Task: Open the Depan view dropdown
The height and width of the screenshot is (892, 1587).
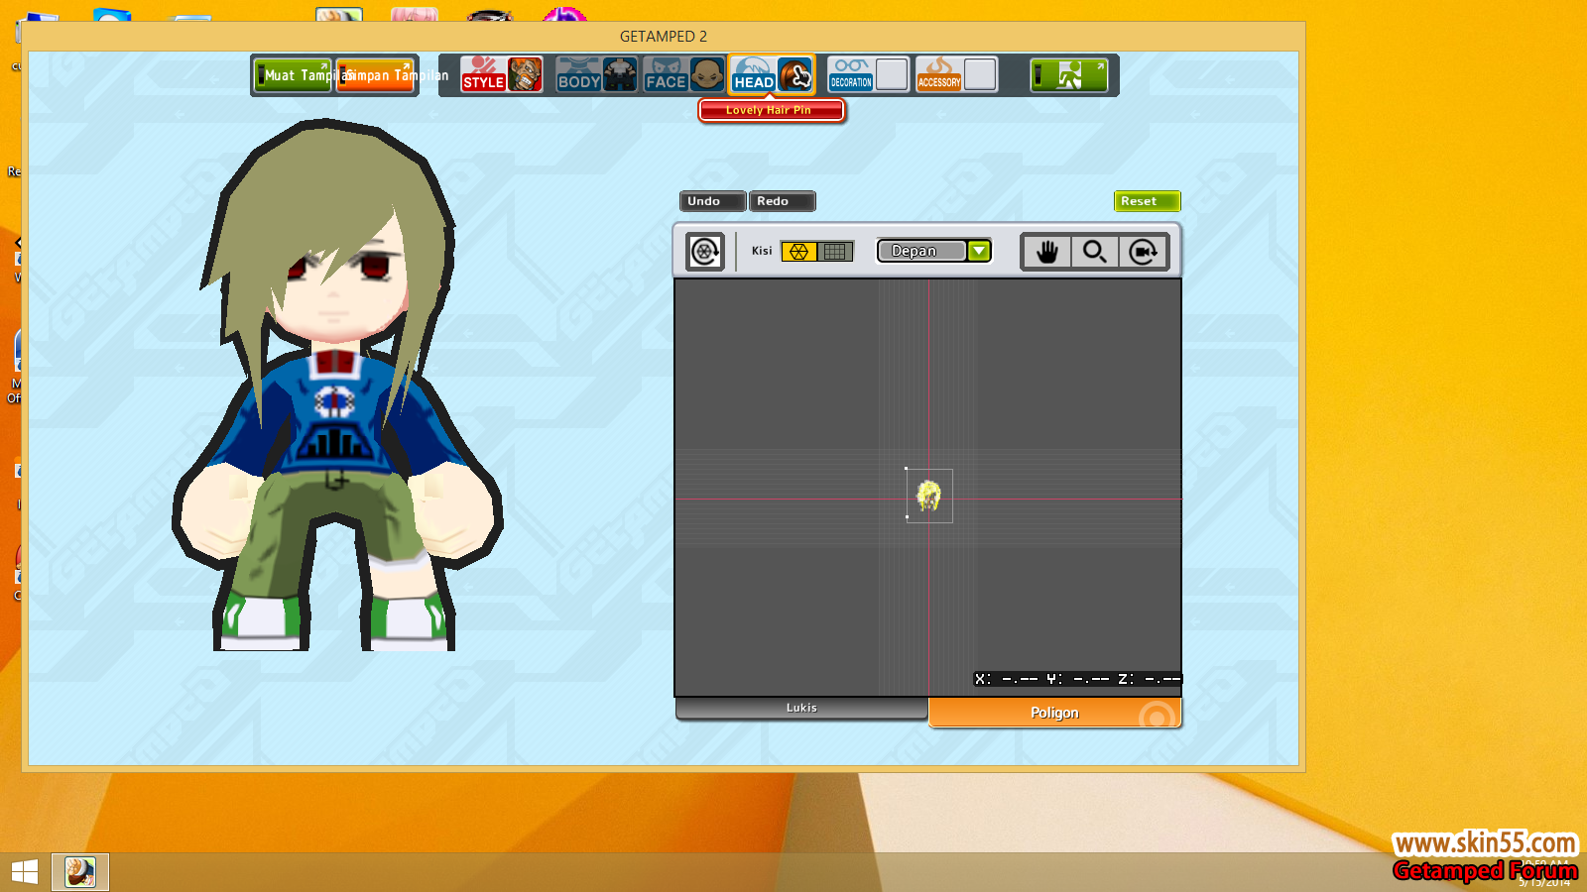Action: tap(934, 251)
